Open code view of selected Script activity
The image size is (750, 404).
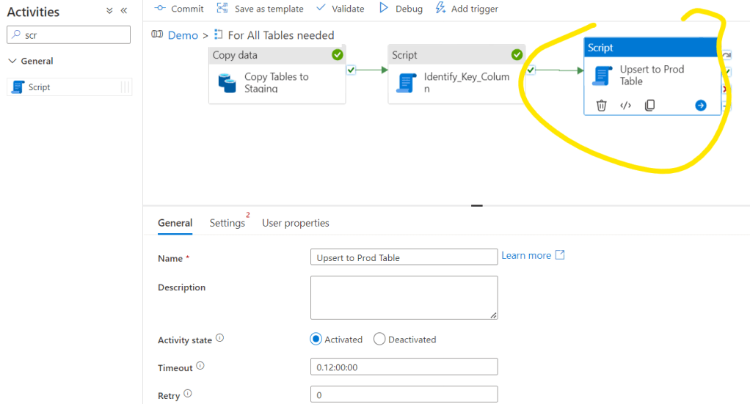tap(625, 106)
